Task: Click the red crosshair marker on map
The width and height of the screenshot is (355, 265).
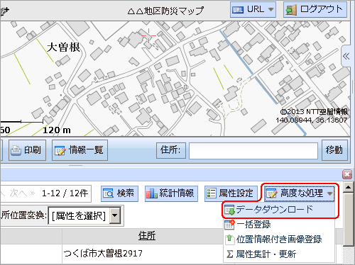Action: pos(148,35)
